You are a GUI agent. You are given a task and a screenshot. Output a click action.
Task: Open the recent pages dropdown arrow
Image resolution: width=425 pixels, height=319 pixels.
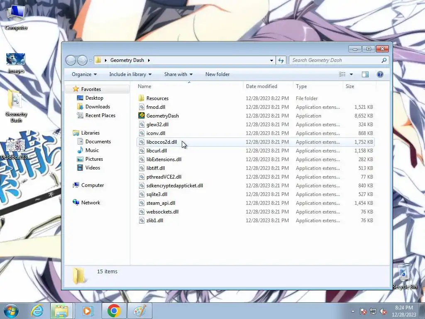tap(90, 61)
